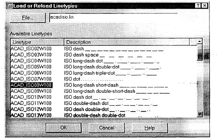The height and width of the screenshot is (140, 217).
Task: Open the Help button
Action: (150, 128)
